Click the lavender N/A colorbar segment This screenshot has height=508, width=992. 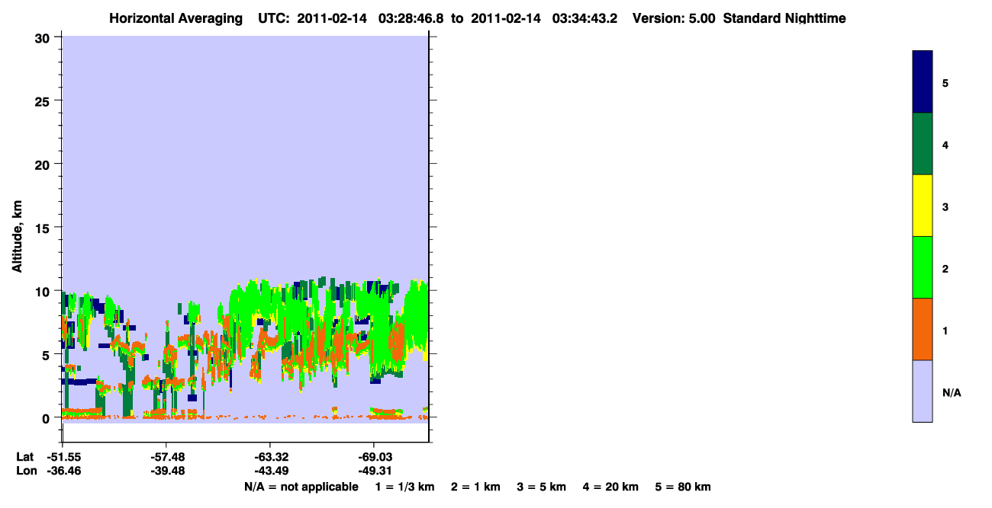(x=923, y=391)
